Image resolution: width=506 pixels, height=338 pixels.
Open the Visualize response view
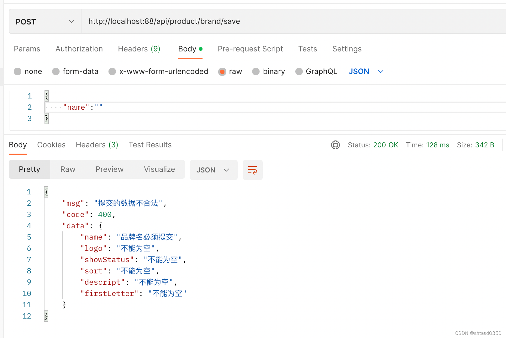(x=159, y=169)
